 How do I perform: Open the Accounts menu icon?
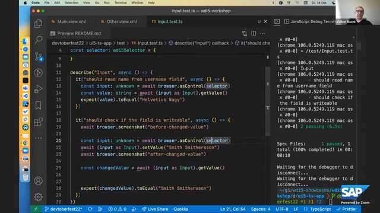(38, 180)
